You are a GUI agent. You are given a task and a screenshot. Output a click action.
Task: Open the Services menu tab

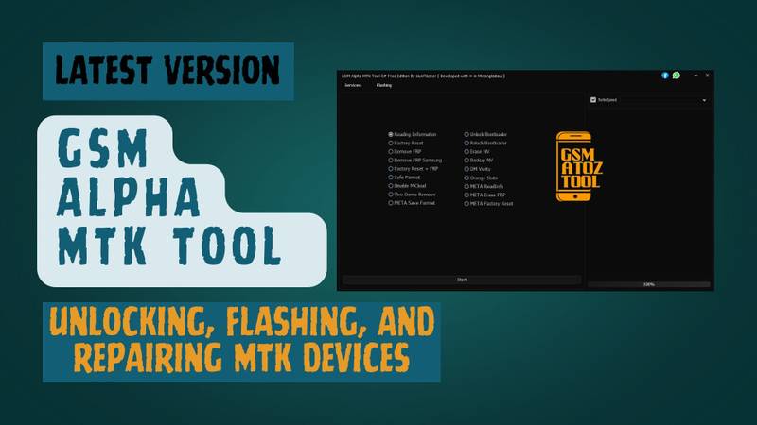(352, 85)
